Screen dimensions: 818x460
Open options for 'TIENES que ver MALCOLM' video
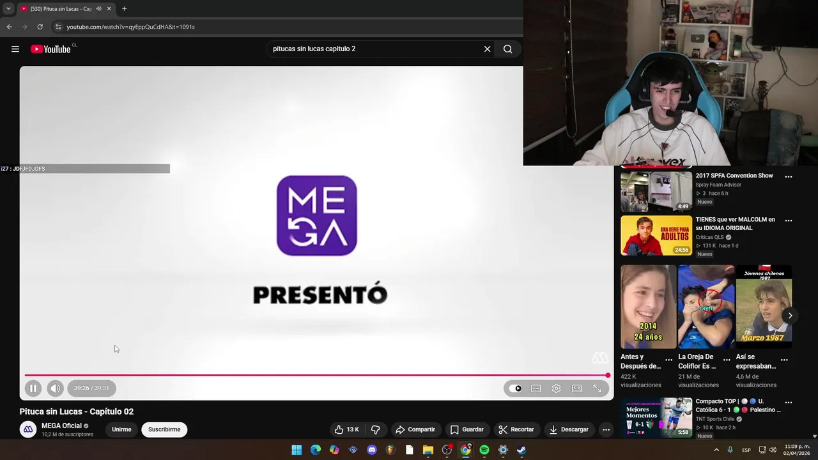click(x=789, y=220)
